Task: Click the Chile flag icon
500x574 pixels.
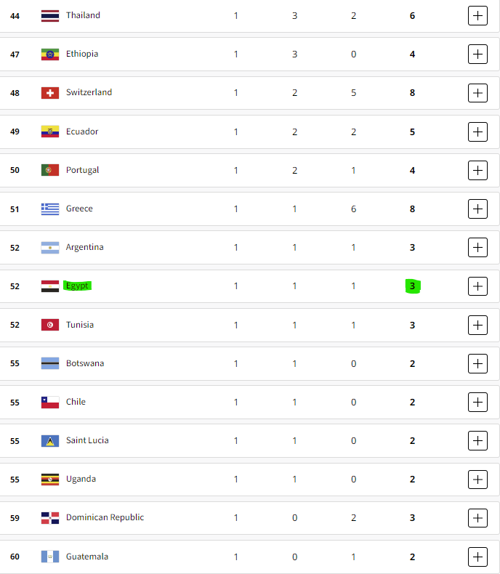Action: [50, 402]
